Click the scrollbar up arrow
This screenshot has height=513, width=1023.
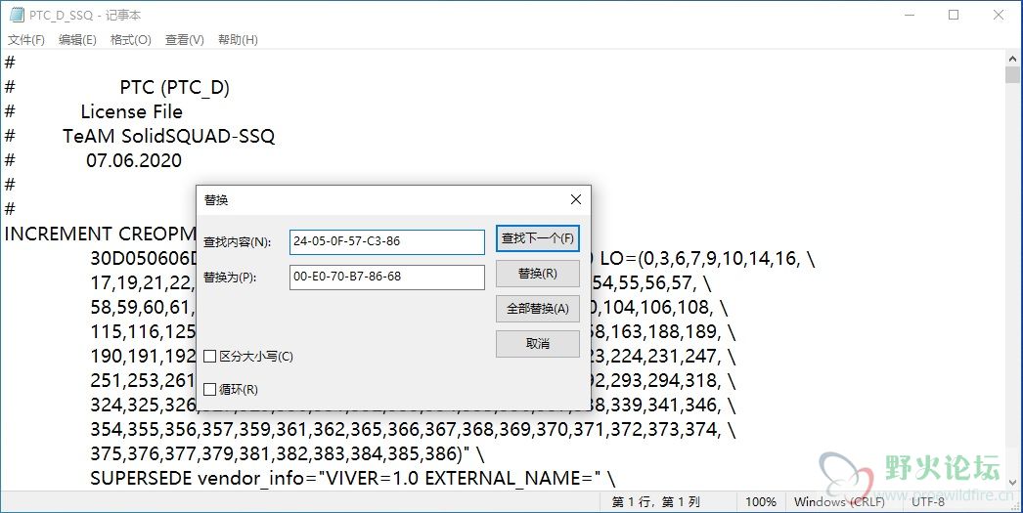(1012, 58)
